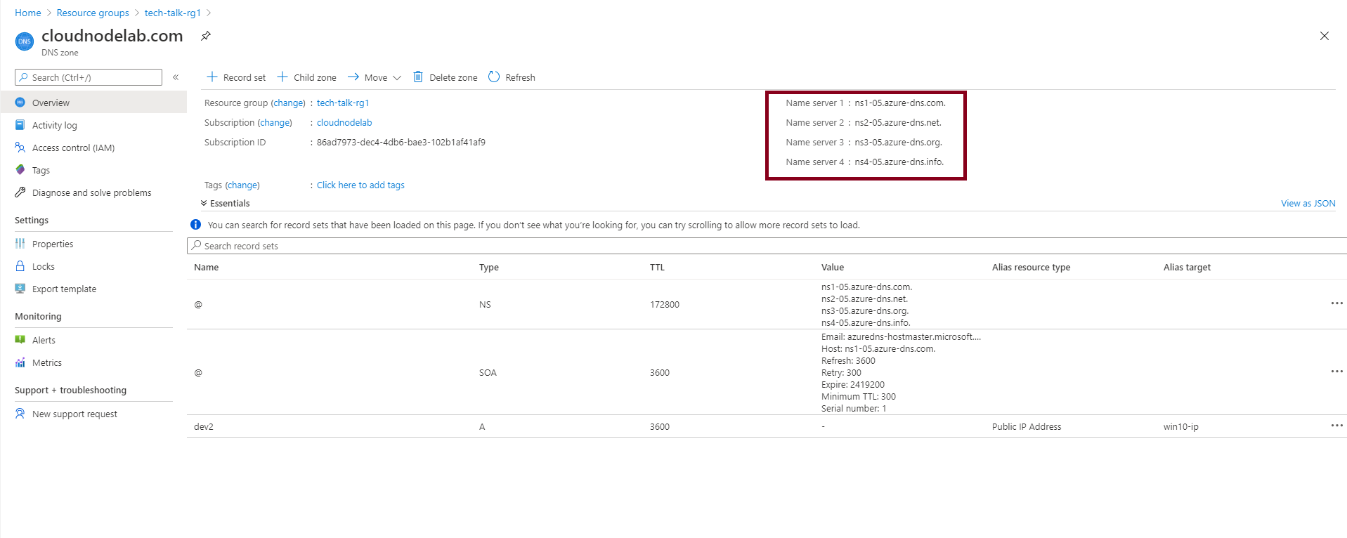Click the Export template icon
The height and width of the screenshot is (538, 1347).
(x=20, y=289)
